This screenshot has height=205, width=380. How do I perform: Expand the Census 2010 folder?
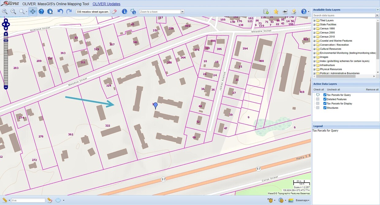(314, 37)
